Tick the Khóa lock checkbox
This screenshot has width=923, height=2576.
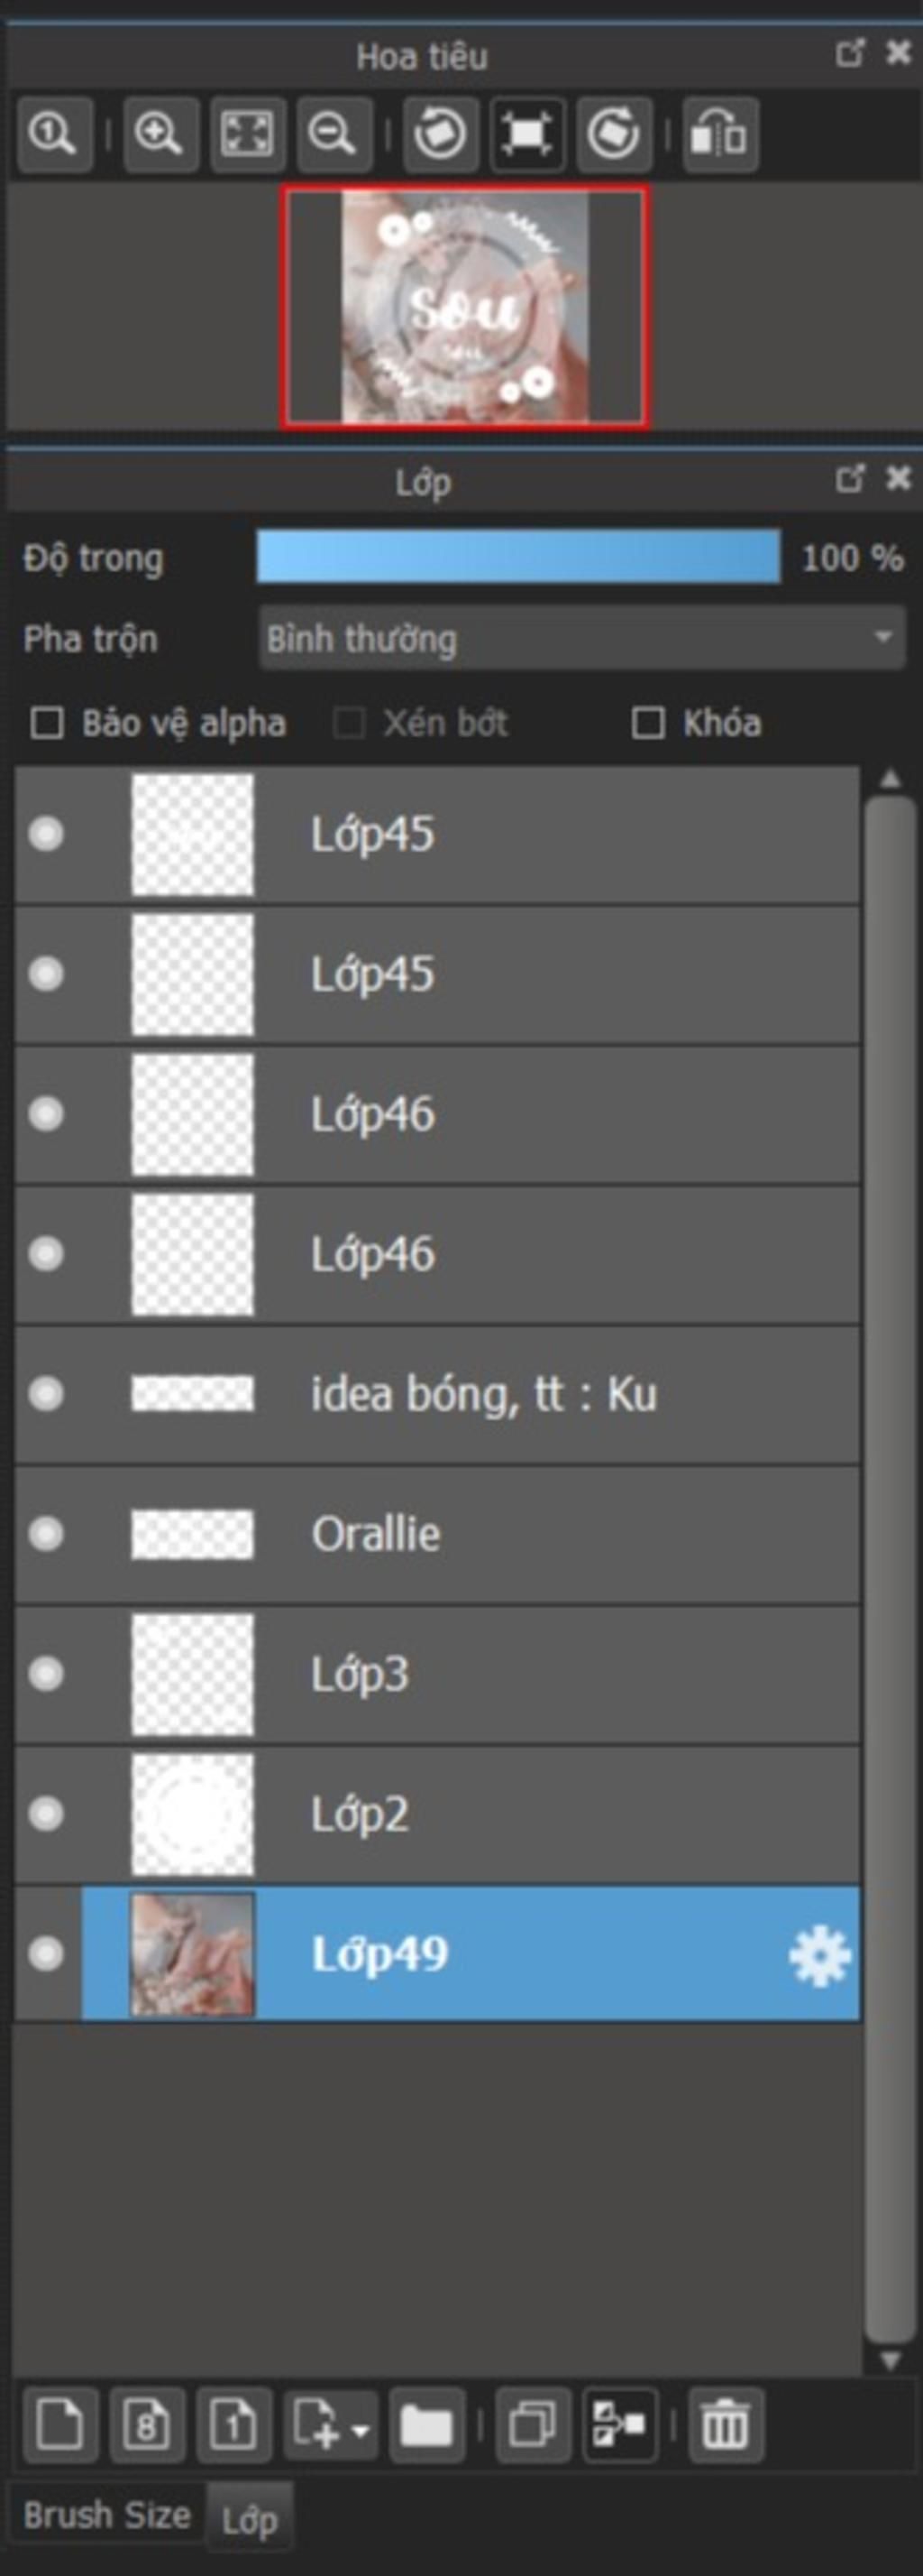pyautogui.click(x=648, y=723)
